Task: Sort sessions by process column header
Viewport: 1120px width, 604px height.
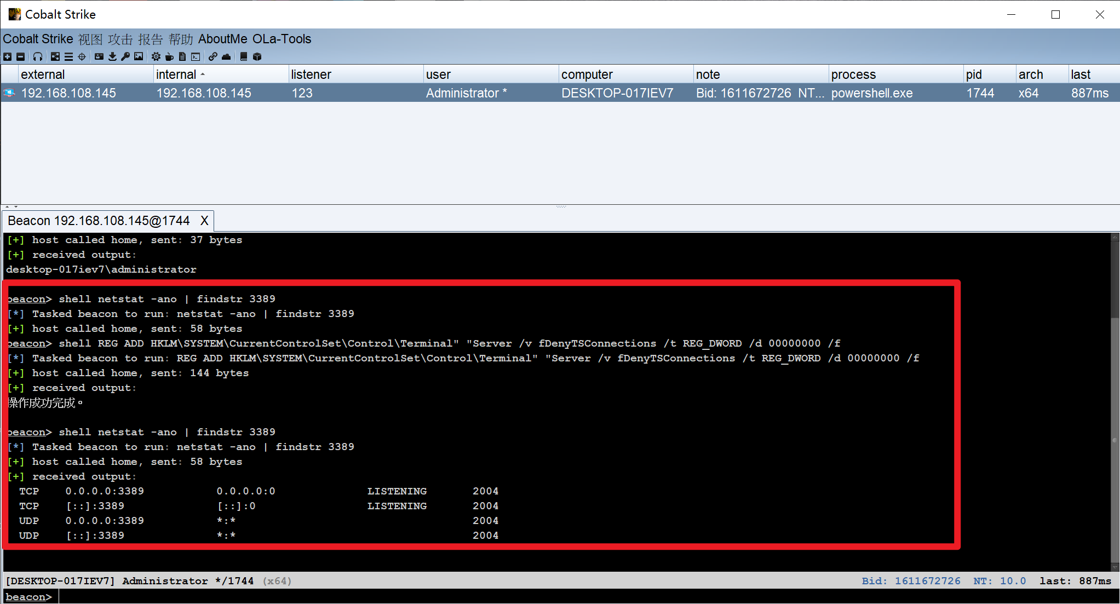Action: (896, 74)
